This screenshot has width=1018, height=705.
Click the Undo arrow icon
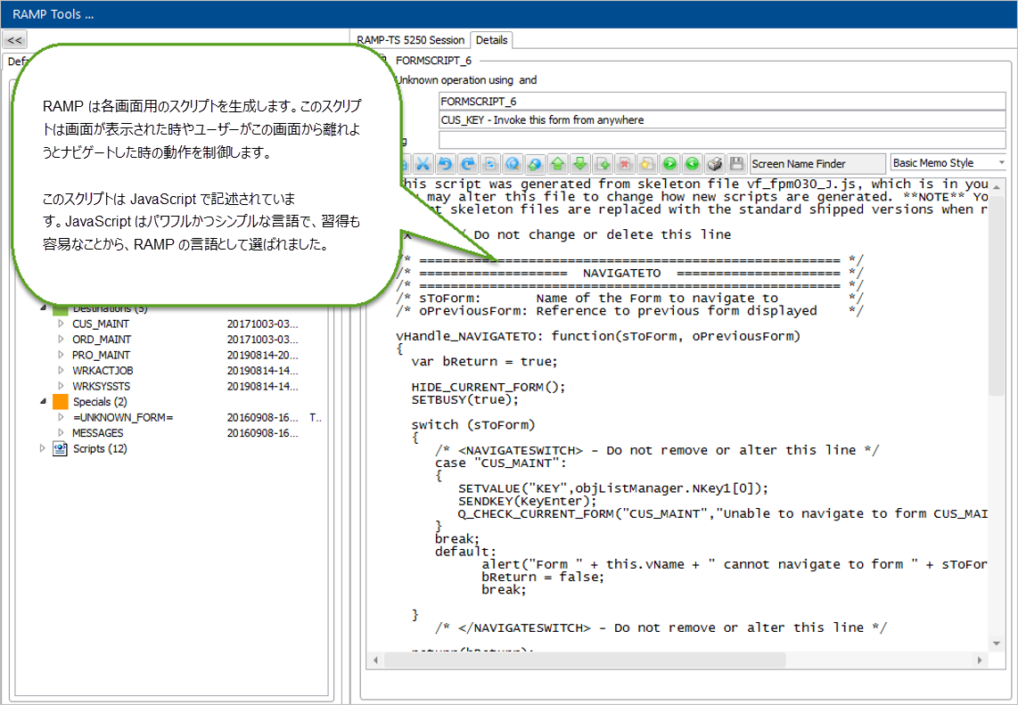coord(445,164)
